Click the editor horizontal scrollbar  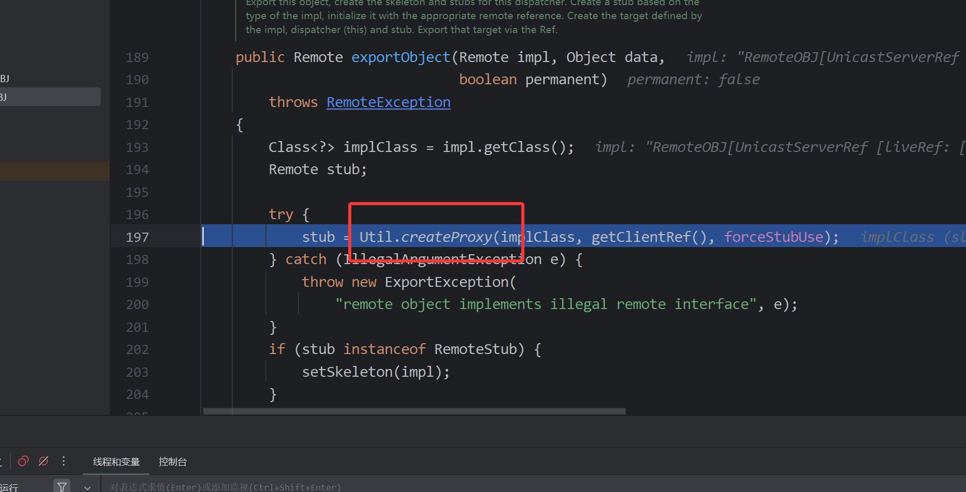[414, 411]
